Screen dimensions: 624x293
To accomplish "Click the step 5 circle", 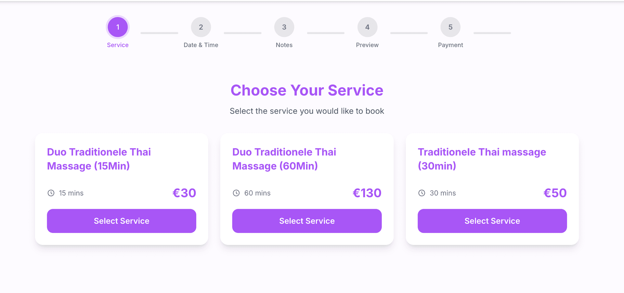I will [450, 27].
